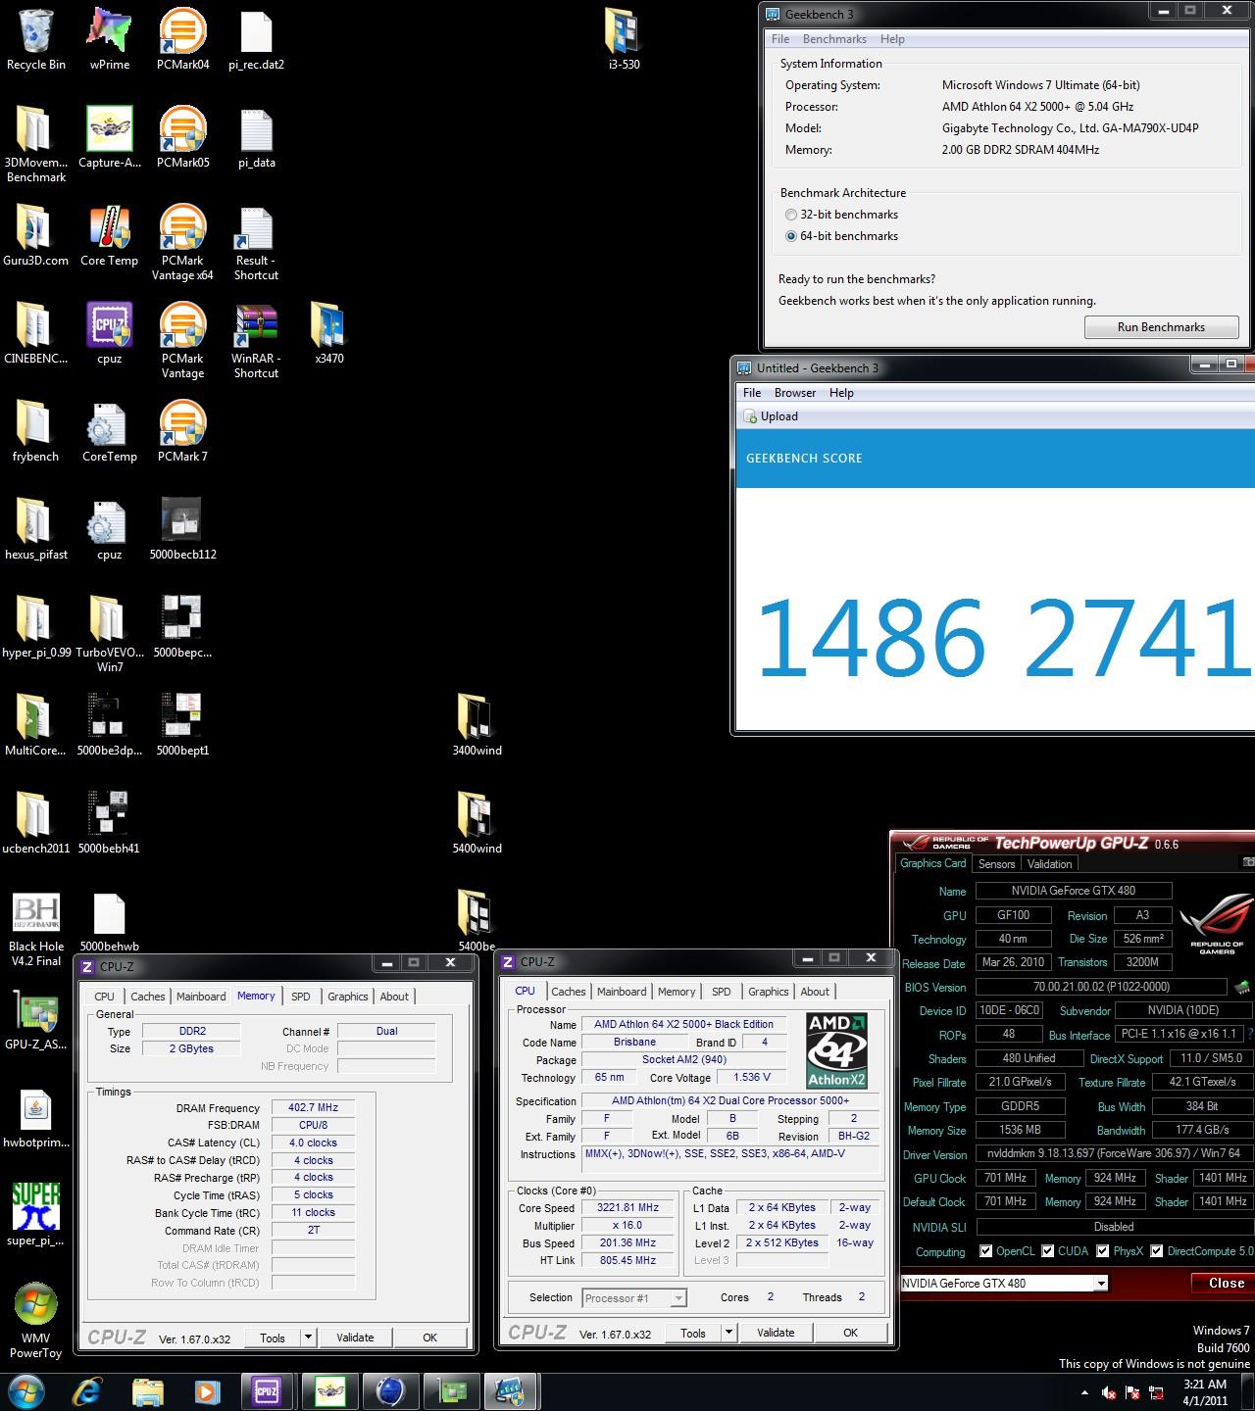Show hidden system tray icons arrow
The width and height of the screenshot is (1255, 1411).
pos(1083,1392)
